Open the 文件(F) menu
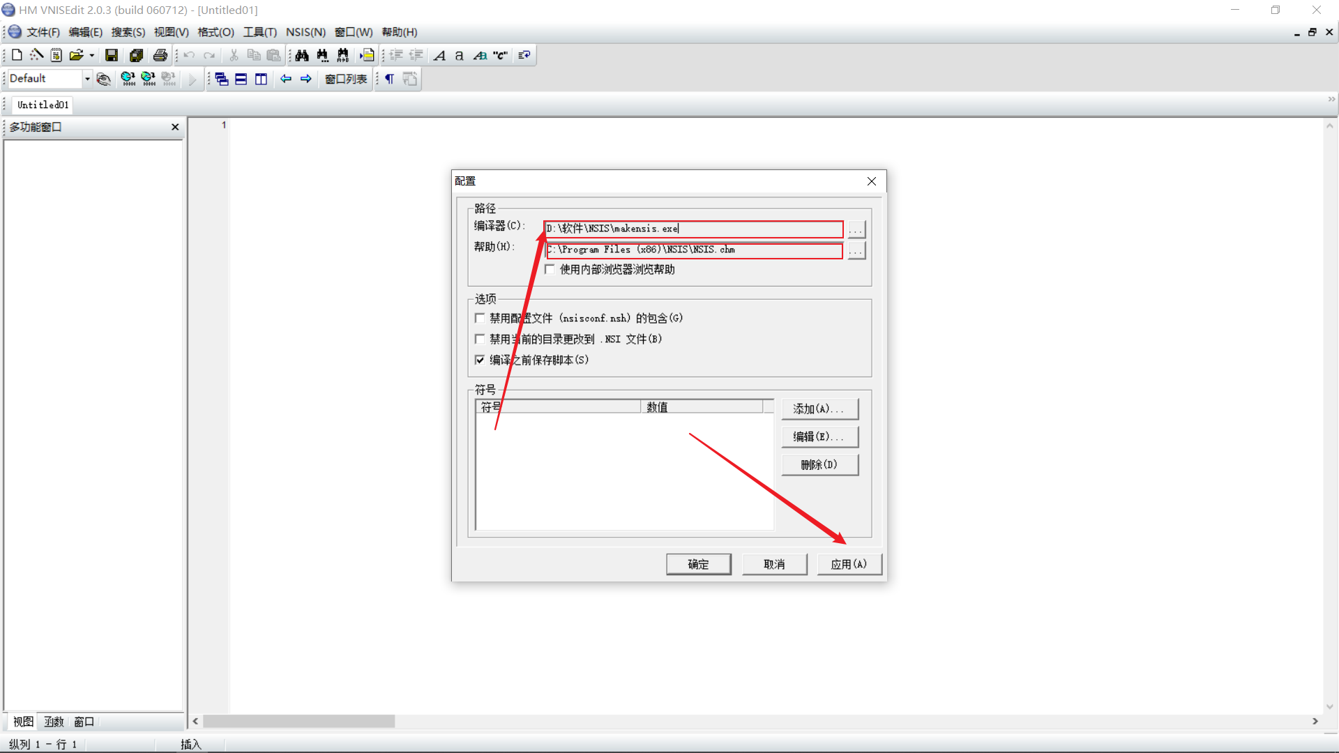The height and width of the screenshot is (753, 1339). (x=43, y=32)
